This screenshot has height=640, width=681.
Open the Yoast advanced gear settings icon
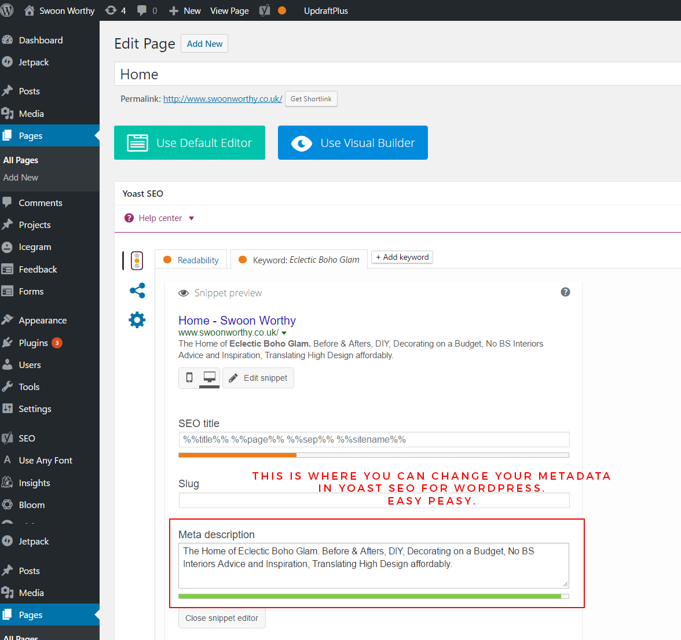point(137,320)
